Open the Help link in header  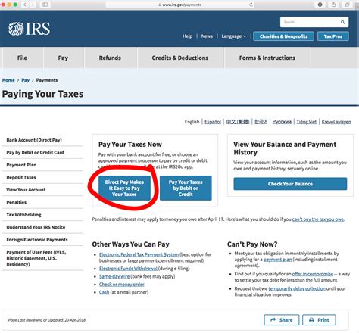pos(188,36)
